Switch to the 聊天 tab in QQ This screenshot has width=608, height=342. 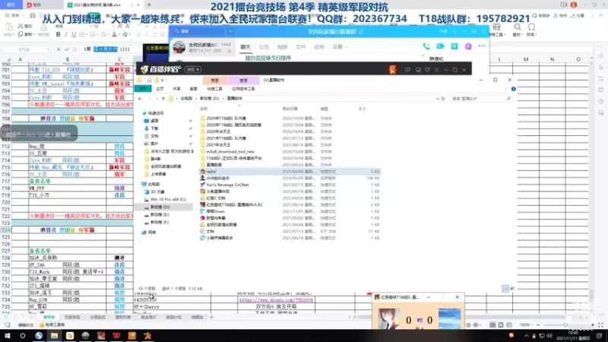(245, 47)
